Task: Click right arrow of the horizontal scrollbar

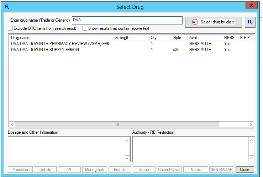Action: coord(251,125)
